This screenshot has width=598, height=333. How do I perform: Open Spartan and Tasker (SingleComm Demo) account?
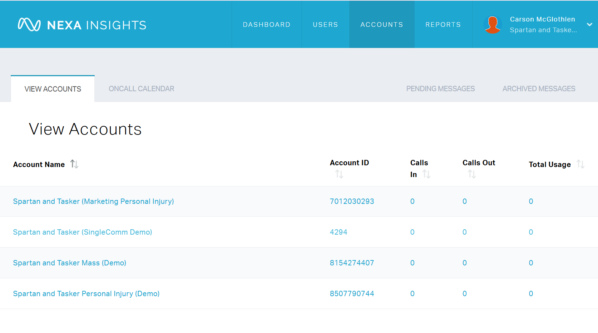point(83,232)
